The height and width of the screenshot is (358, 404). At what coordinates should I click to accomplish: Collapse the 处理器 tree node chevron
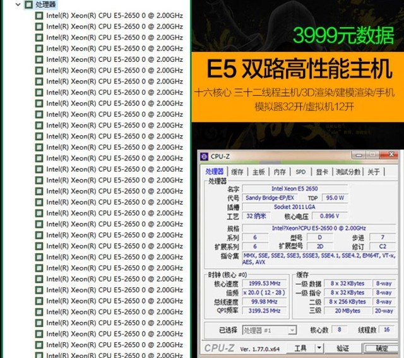click(18, 5)
